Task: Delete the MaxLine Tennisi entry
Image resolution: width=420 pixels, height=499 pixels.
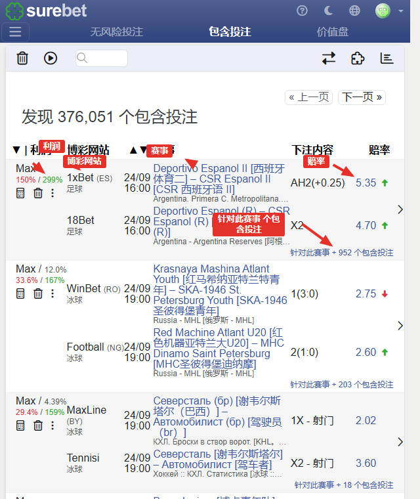Action: [38, 425]
